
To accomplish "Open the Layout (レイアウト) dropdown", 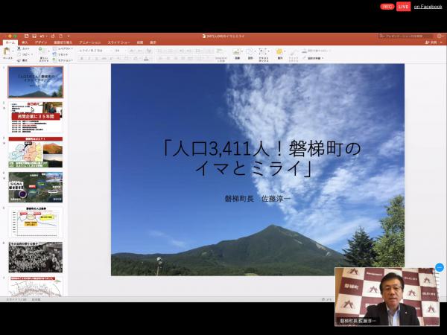I will coord(63,48).
